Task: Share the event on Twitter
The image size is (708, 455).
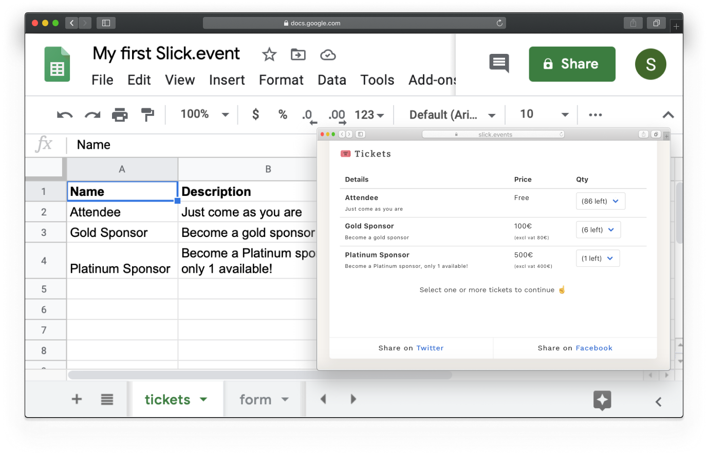Action: click(430, 348)
